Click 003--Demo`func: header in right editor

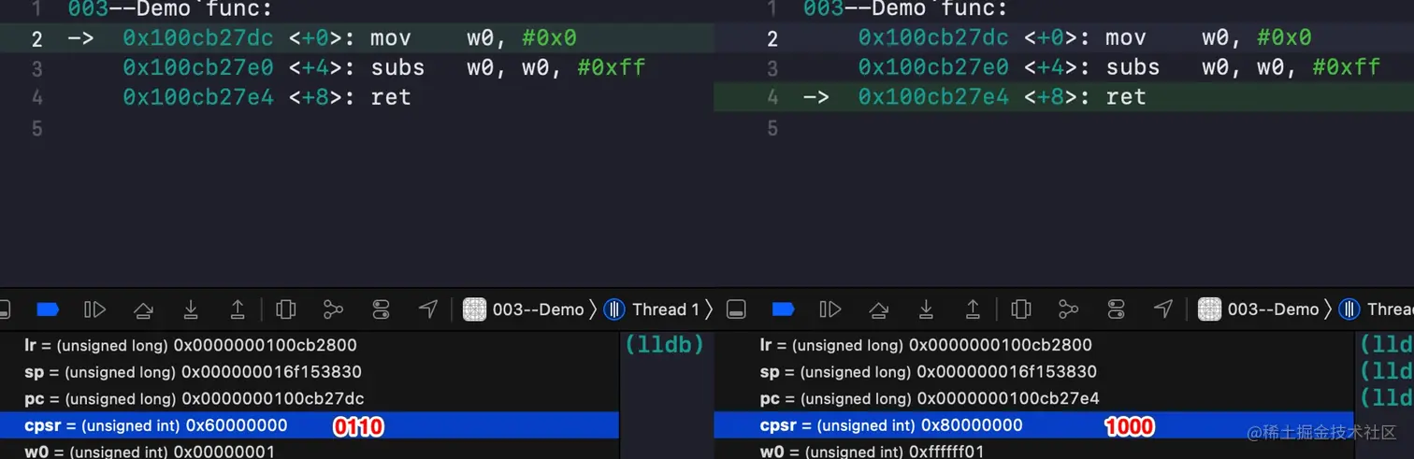click(905, 9)
